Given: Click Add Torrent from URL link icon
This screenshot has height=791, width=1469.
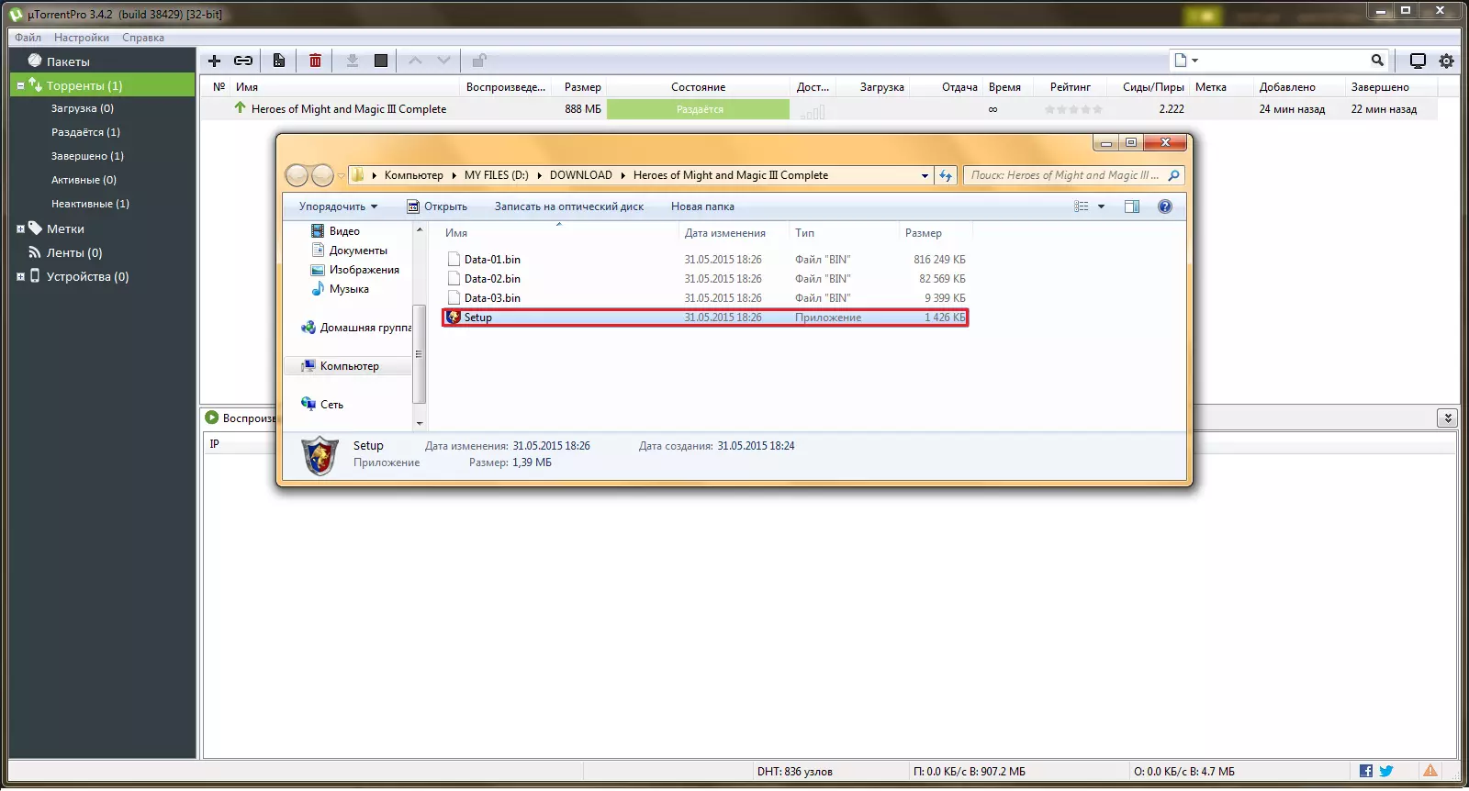Looking at the screenshot, I should tap(243, 61).
